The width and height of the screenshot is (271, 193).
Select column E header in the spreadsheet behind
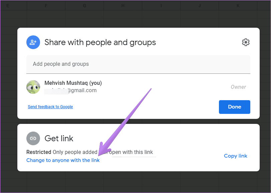pyautogui.click(x=14, y=6)
